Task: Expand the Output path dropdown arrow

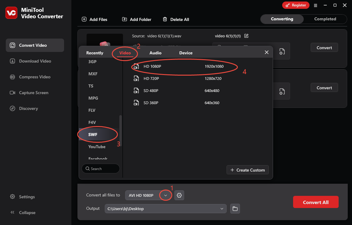Action: click(222, 209)
